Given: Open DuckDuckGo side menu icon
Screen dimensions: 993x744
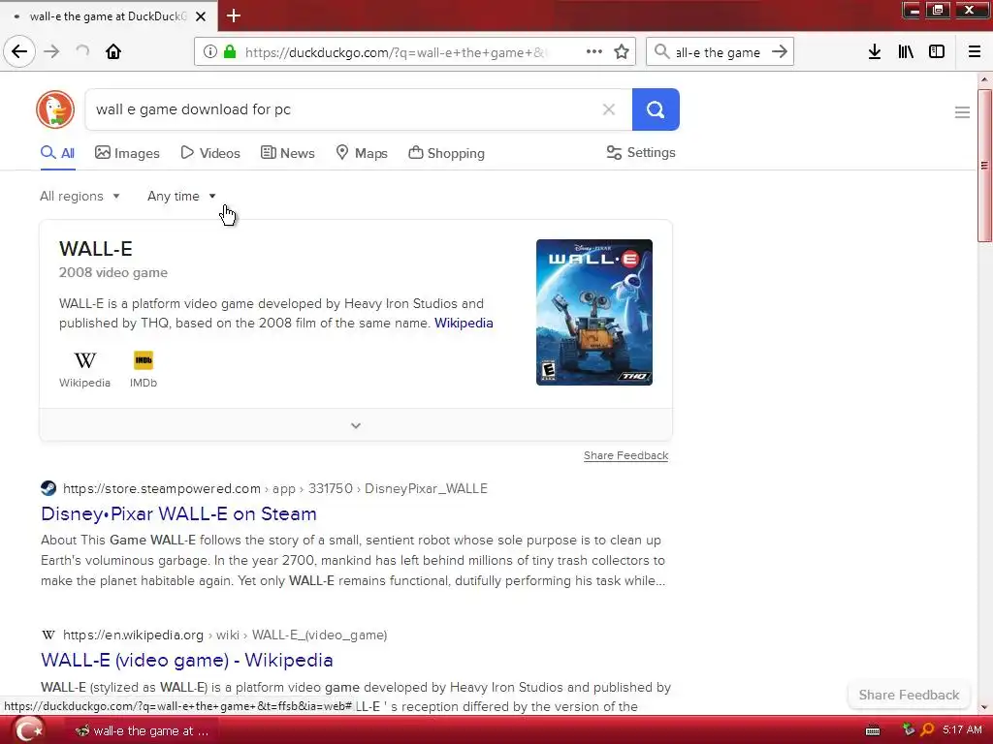Looking at the screenshot, I should point(962,112).
